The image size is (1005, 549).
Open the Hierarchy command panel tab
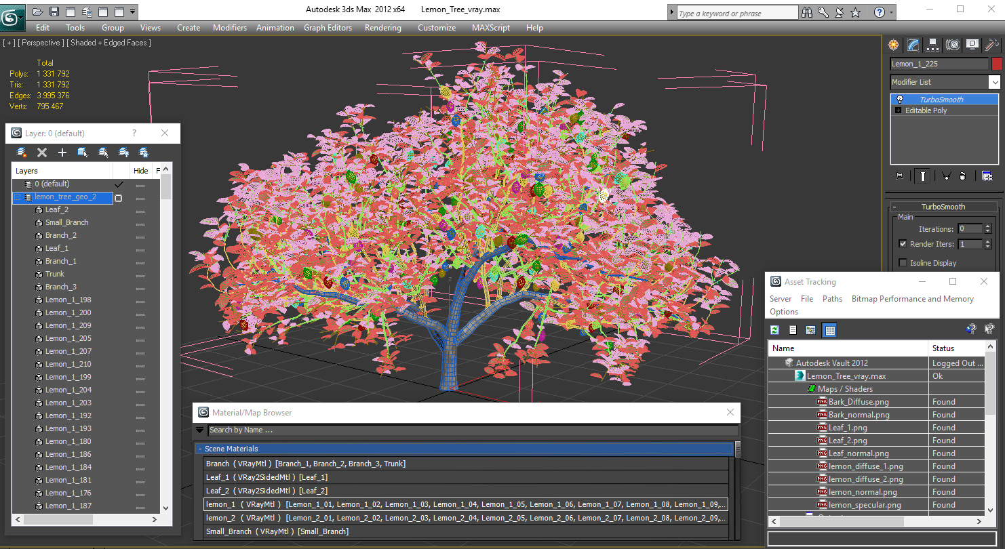pyautogui.click(x=933, y=45)
